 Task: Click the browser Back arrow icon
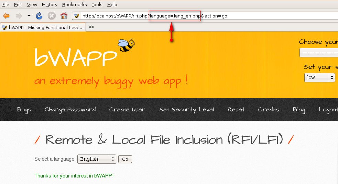[7, 16]
